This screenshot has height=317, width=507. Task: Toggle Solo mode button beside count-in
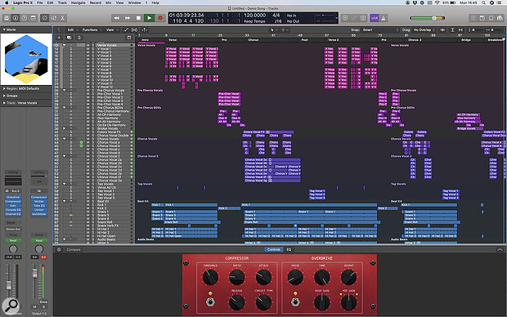[363, 18]
